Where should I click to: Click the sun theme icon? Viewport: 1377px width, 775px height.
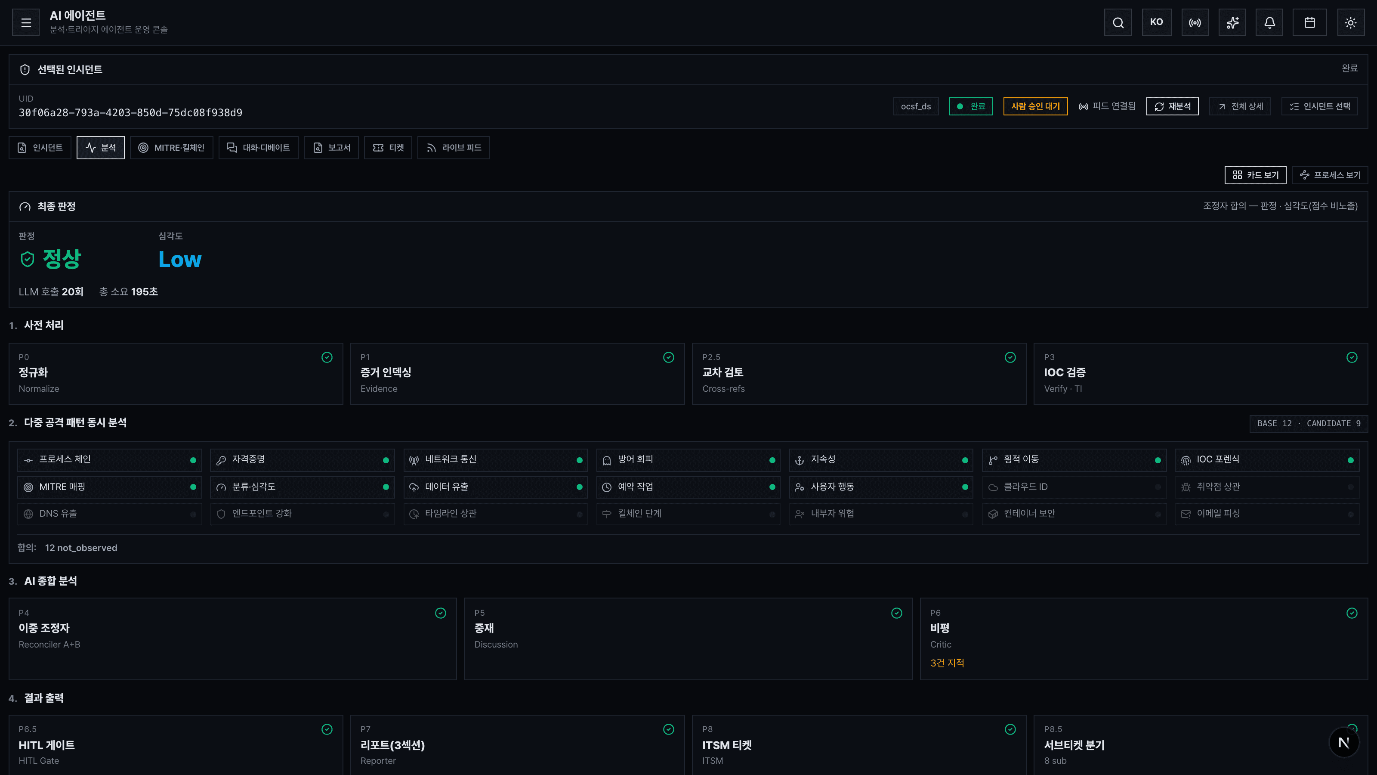point(1351,22)
